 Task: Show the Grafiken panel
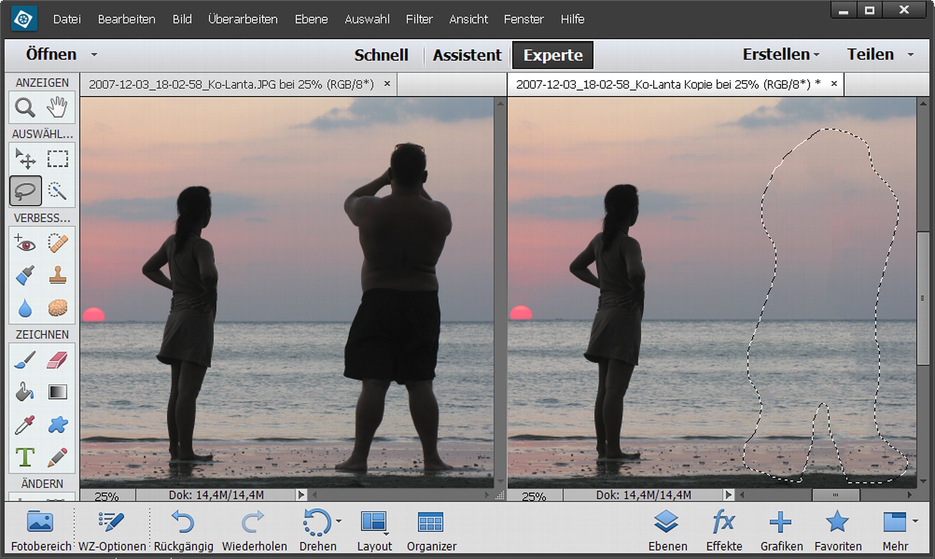pos(781,530)
